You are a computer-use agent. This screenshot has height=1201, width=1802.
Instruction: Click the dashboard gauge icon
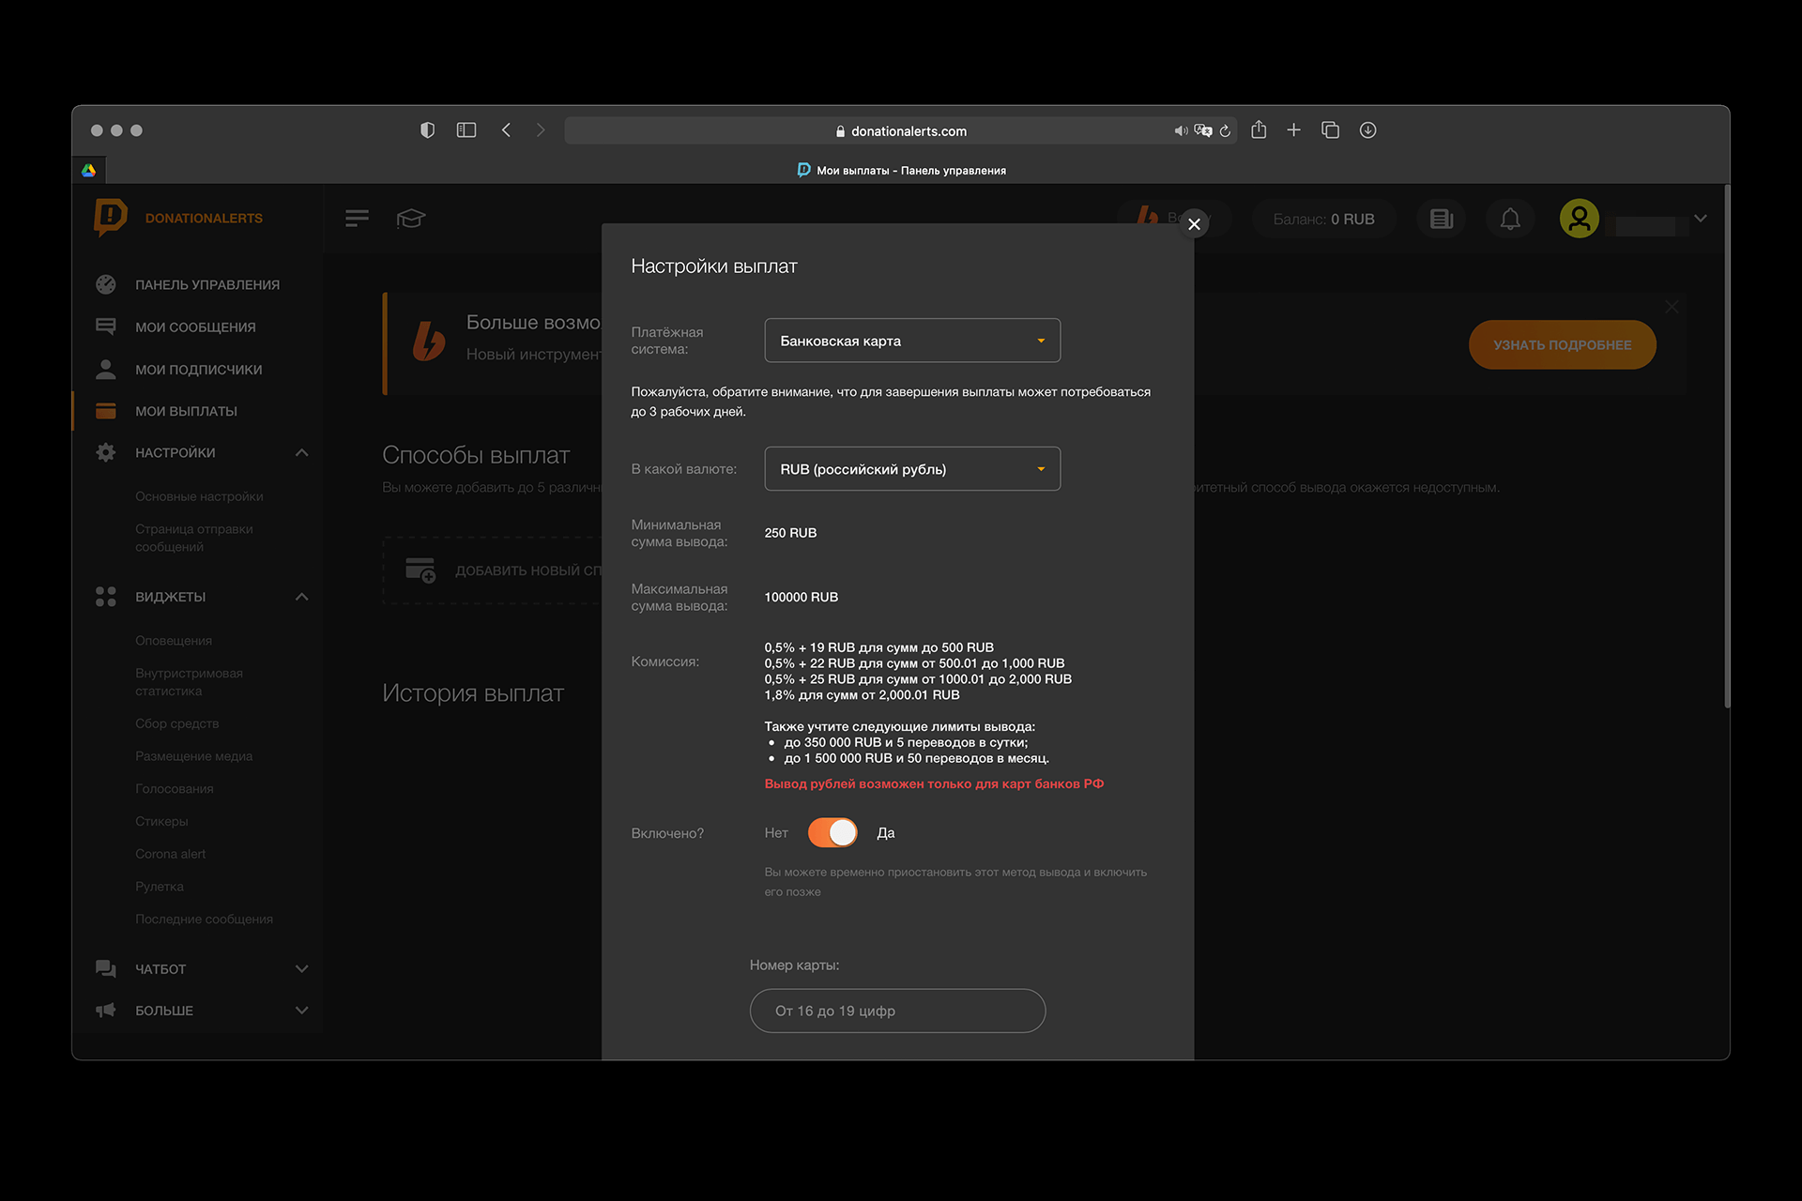coord(106,284)
